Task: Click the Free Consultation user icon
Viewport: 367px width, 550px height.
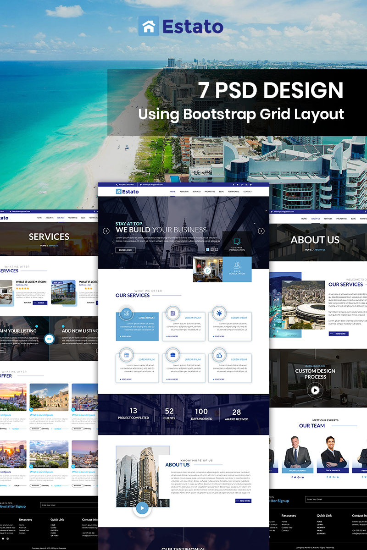Action: click(237, 265)
